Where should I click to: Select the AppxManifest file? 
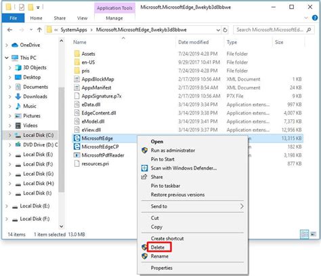[x=96, y=87]
